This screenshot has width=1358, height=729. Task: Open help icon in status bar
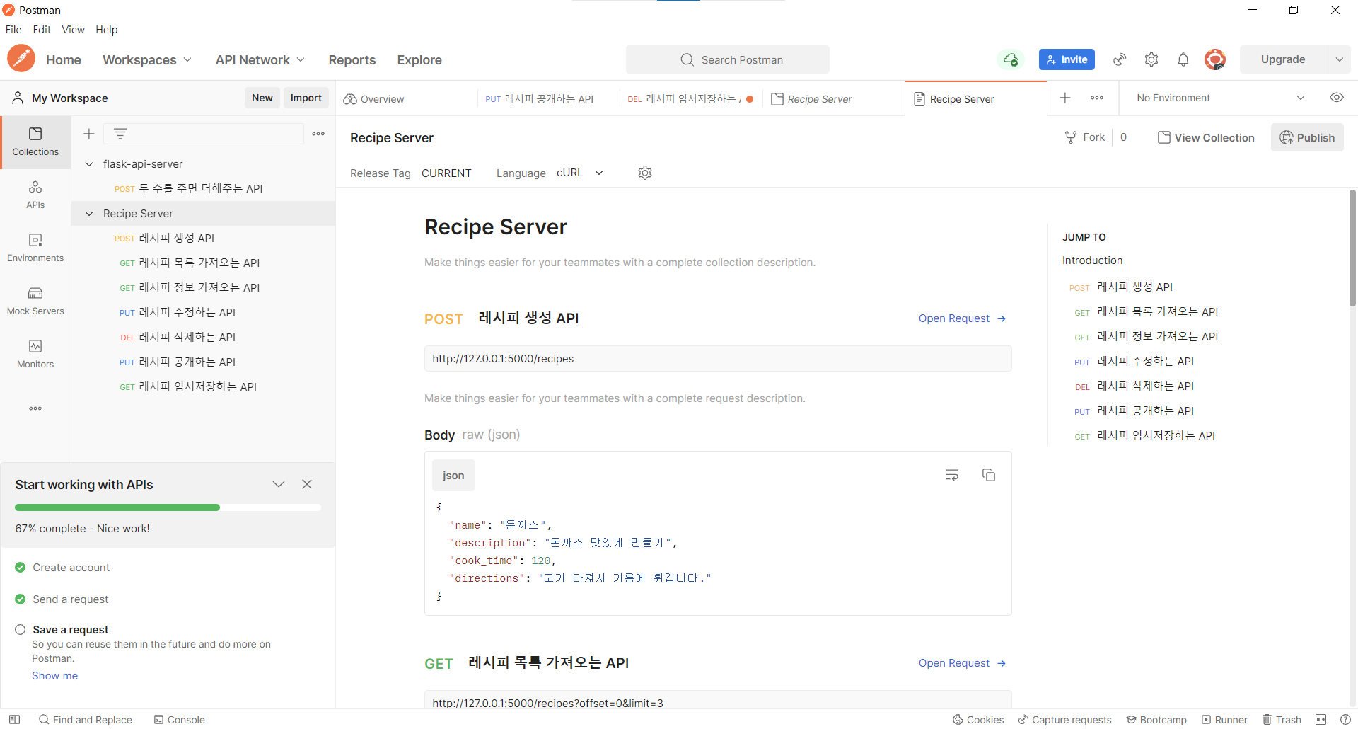(x=1345, y=719)
